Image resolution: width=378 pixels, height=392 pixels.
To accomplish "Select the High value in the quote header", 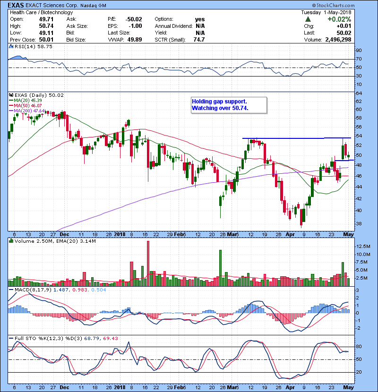I will tap(46, 26).
